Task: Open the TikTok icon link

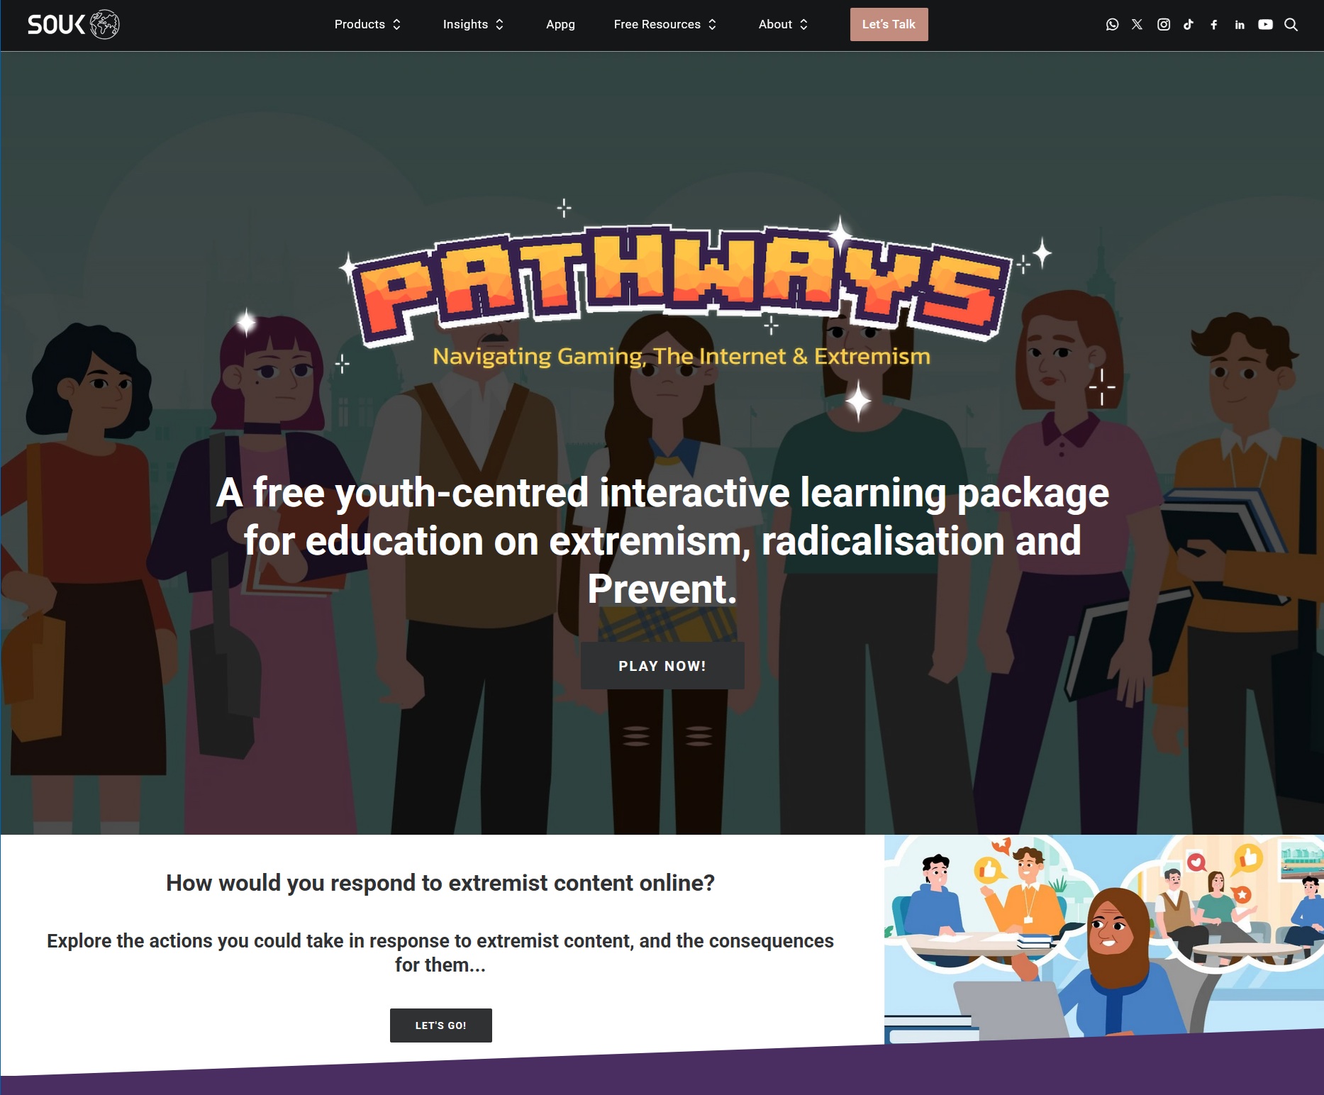Action: tap(1189, 25)
